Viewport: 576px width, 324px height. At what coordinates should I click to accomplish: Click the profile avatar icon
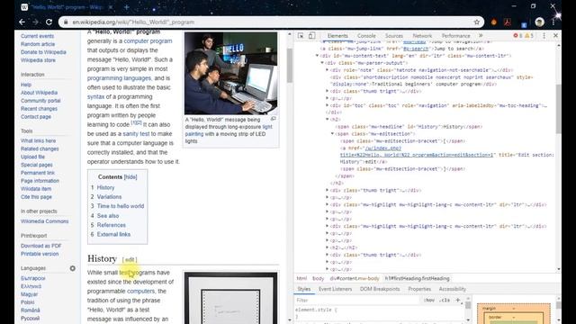[x=539, y=22]
